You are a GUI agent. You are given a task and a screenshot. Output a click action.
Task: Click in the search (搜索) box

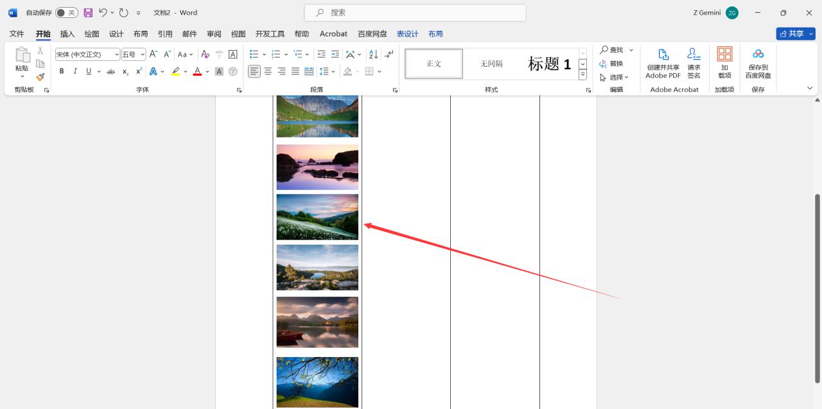pyautogui.click(x=415, y=12)
